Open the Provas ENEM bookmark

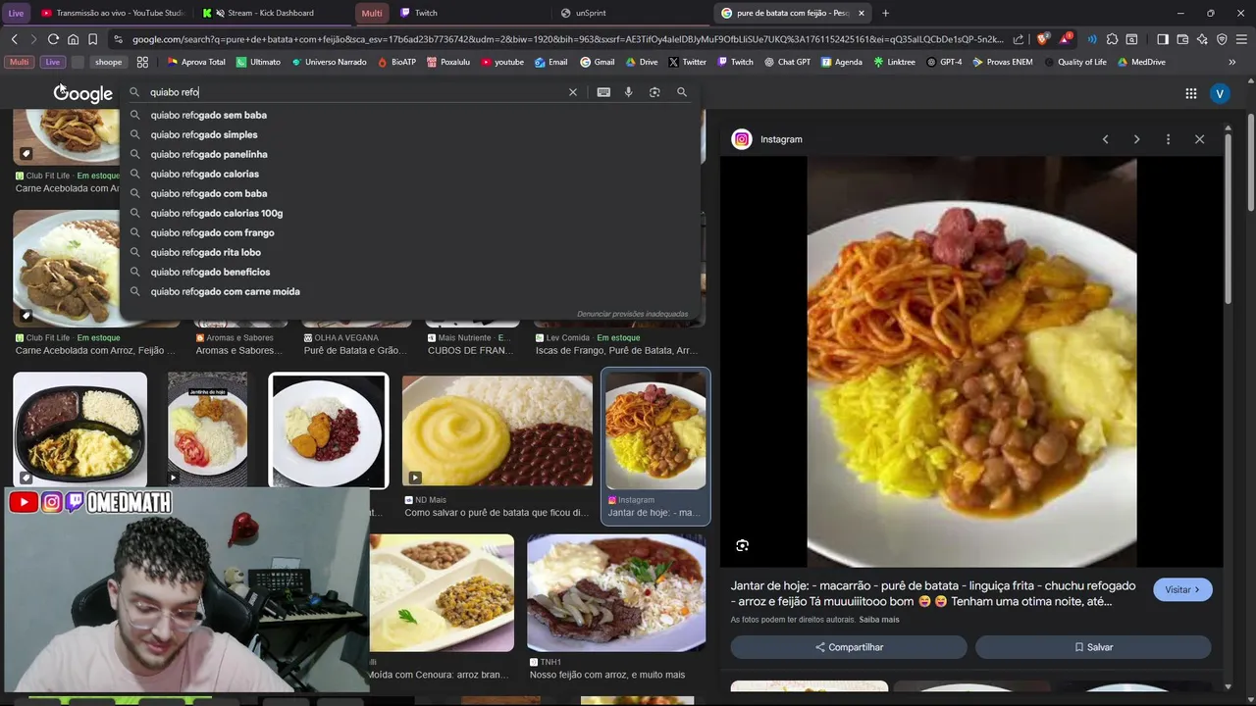coord(1002,62)
